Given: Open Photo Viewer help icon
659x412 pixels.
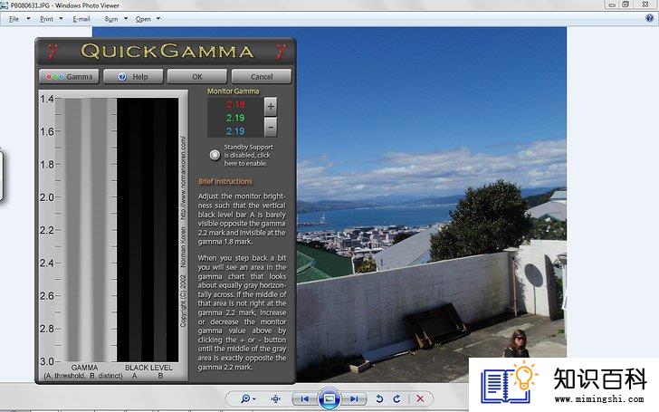Looking at the screenshot, I should tap(650, 18).
